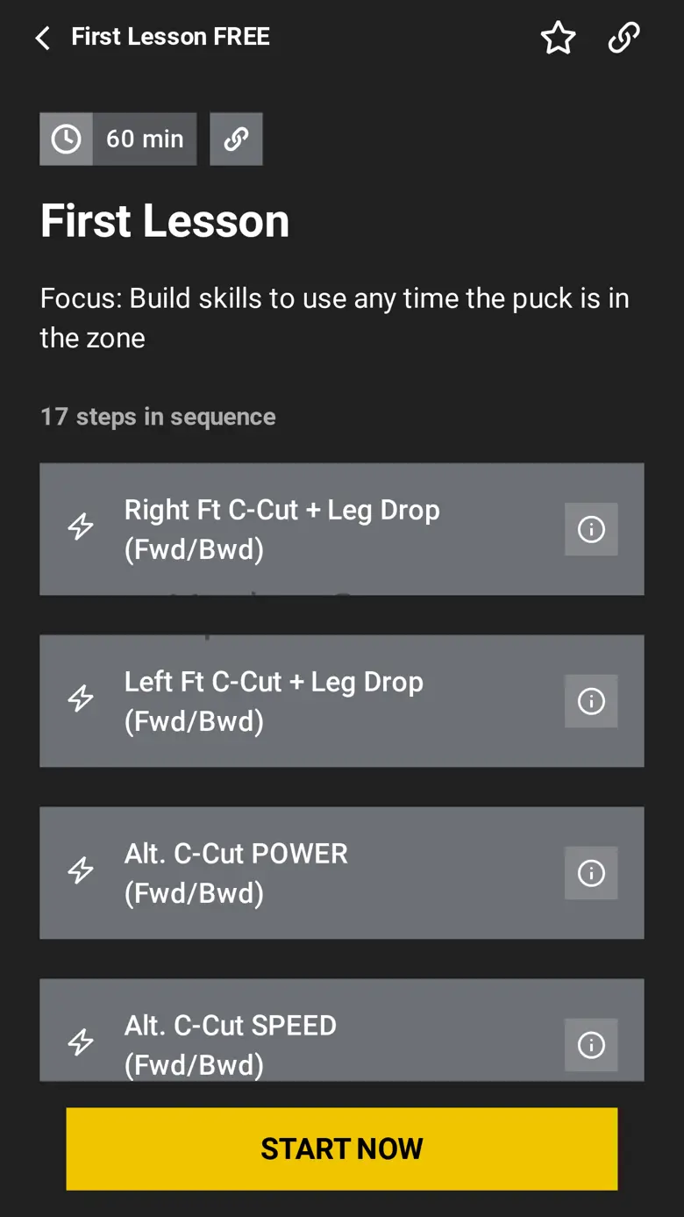Tap lightning icon on Alt. C-Cut POWER
The width and height of the screenshot is (684, 1217).
coord(81,870)
